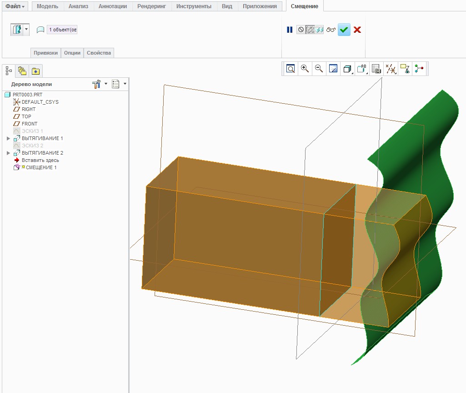Screen dimensions: 466x393
Task: Expand the ВЫТЯГИВАНИЕ 2 tree node
Action: (x=8, y=153)
